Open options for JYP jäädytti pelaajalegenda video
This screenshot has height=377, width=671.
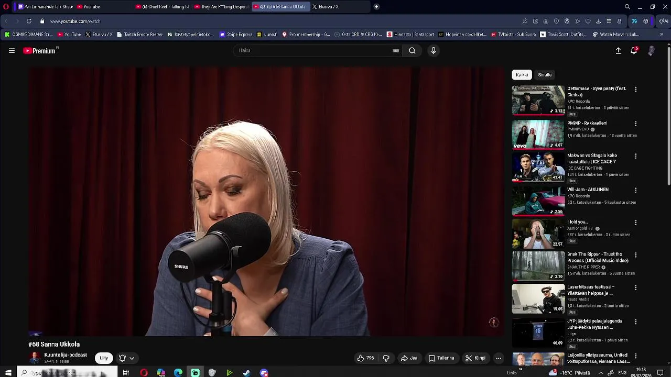pos(635,322)
